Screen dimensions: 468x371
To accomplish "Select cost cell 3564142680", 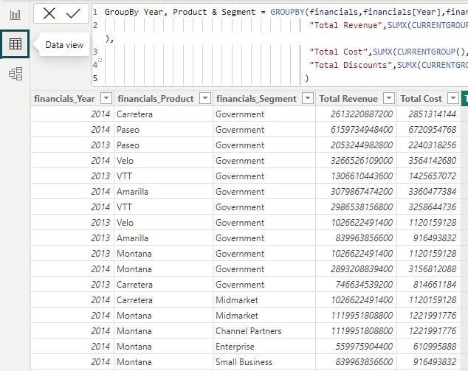I will 429,161.
